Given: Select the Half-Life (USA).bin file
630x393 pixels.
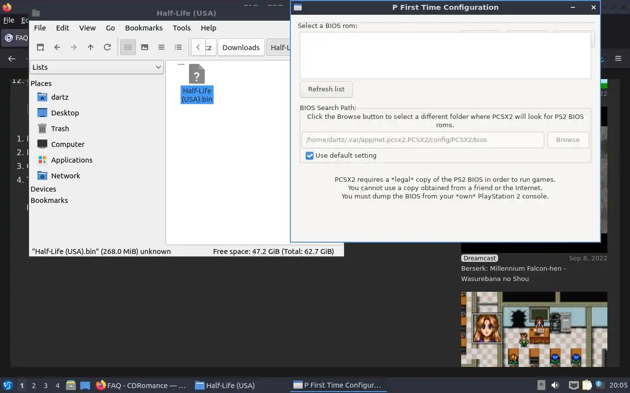Looking at the screenshot, I should pos(197,84).
